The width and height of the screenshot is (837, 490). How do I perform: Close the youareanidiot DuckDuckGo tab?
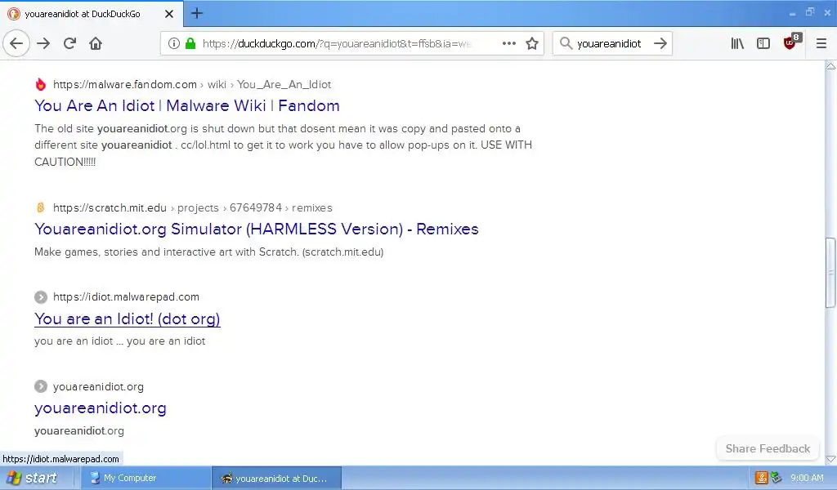(x=168, y=14)
